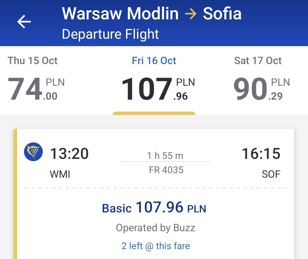Click the WMI airport code
Image resolution: width=308 pixels, height=259 pixels.
pyautogui.click(x=60, y=174)
